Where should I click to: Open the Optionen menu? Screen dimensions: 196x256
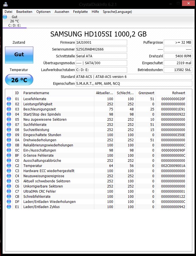43,12
